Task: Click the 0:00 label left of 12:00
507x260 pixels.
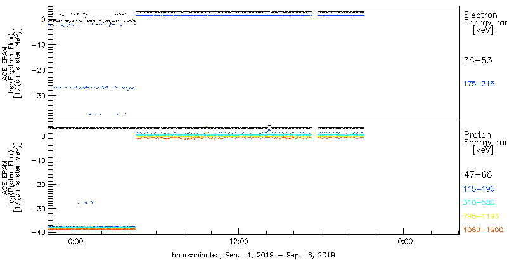Action: point(74,241)
